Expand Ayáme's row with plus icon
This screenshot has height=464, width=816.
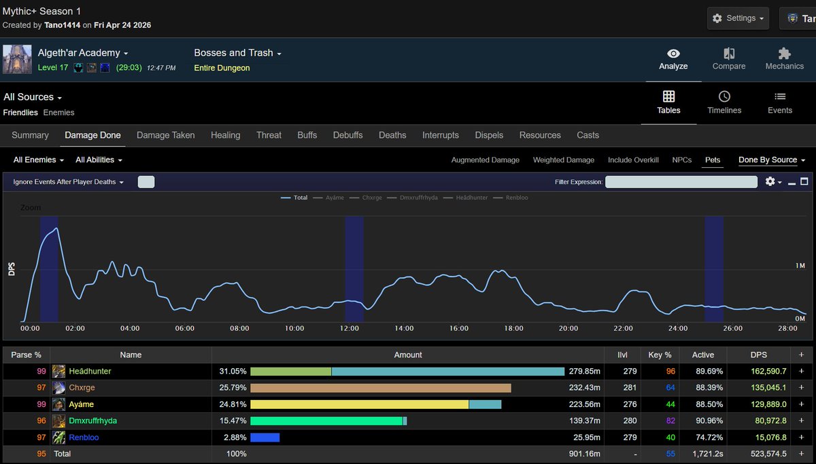801,404
